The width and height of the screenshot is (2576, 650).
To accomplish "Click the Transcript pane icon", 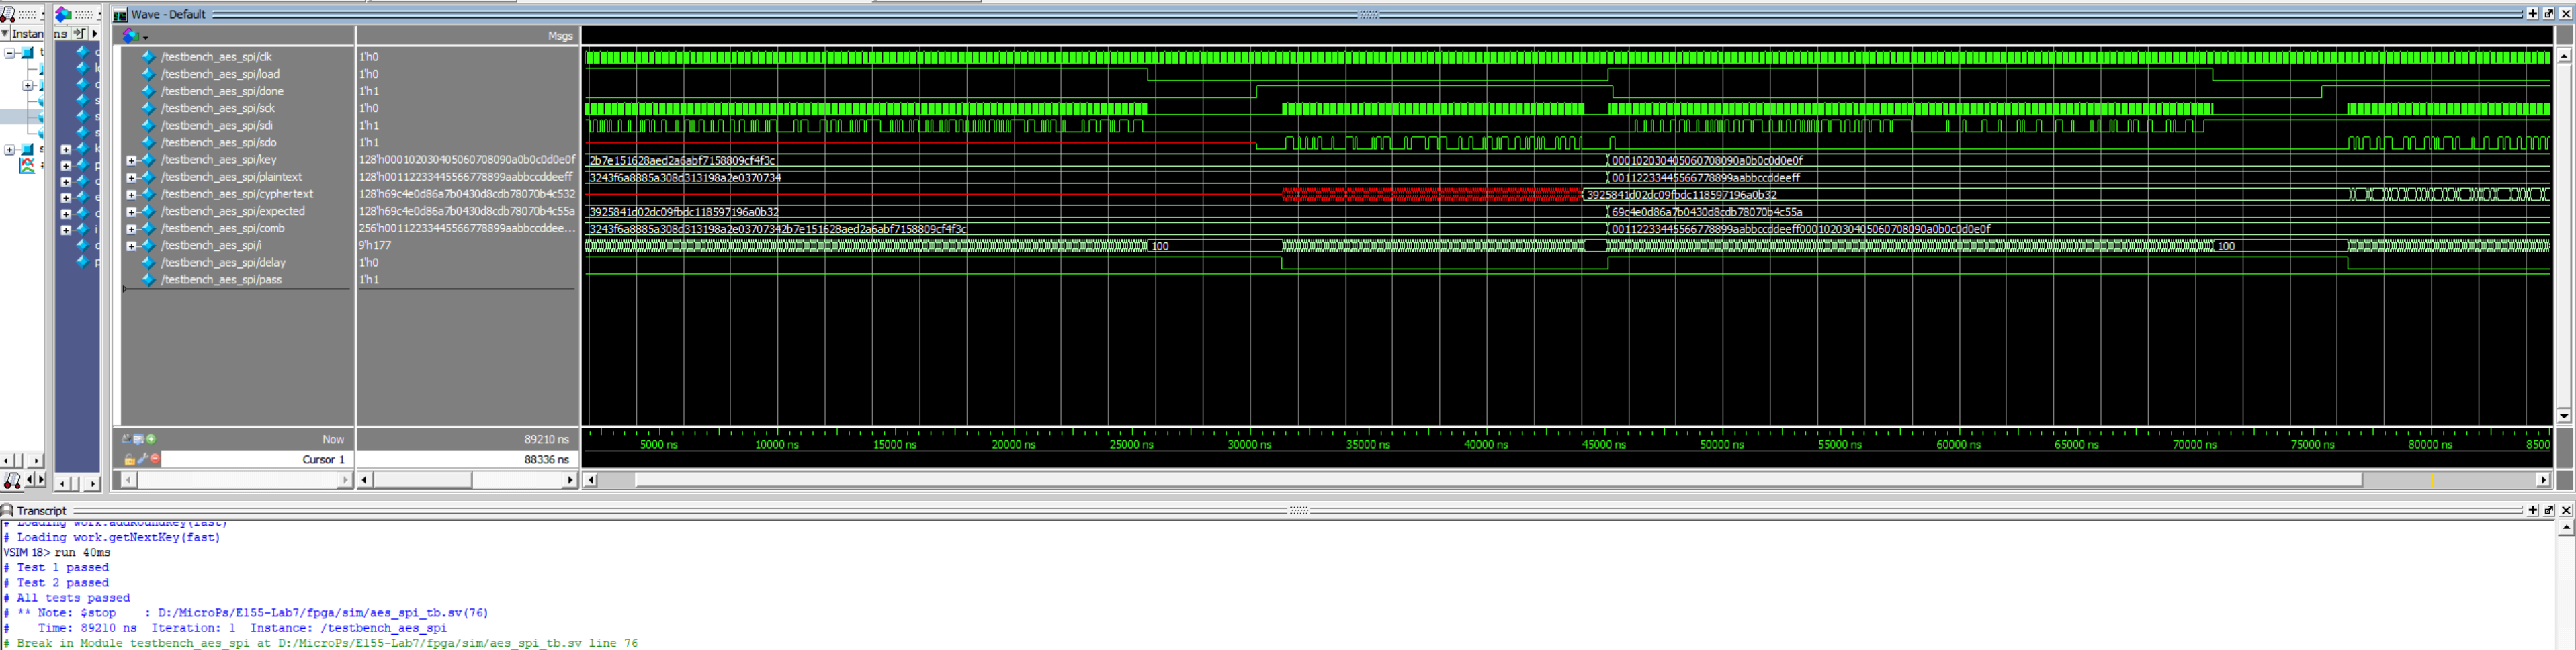I will click(x=8, y=510).
